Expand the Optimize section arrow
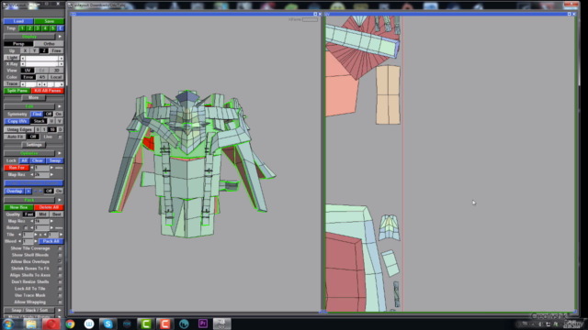Screen dimensions: 588x330 click(60, 153)
